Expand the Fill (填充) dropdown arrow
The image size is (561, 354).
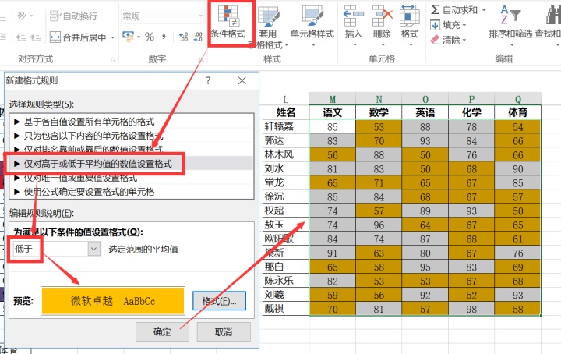464,25
